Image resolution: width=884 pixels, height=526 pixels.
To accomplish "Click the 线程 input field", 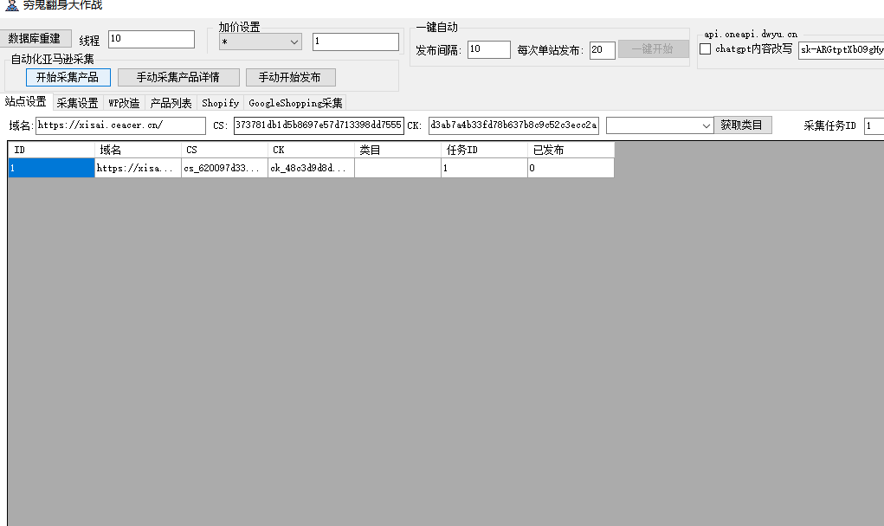I will [151, 38].
